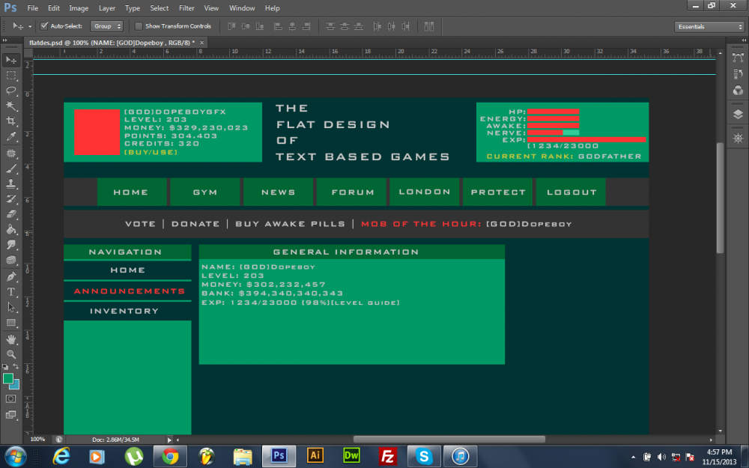Close the flatdes.psd document tab
Image resolution: width=749 pixels, height=468 pixels.
point(202,43)
